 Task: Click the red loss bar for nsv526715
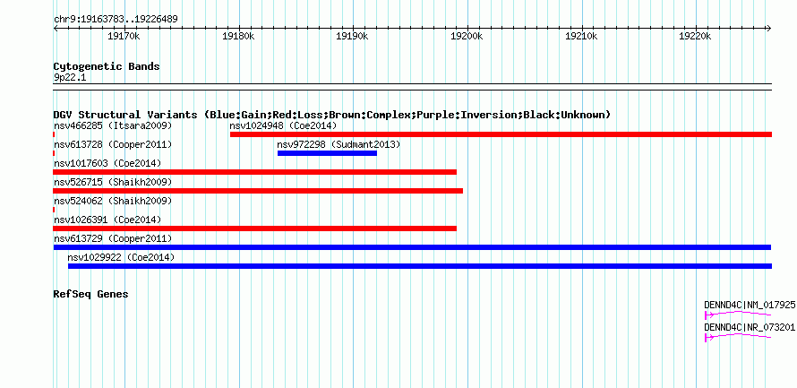point(258,191)
